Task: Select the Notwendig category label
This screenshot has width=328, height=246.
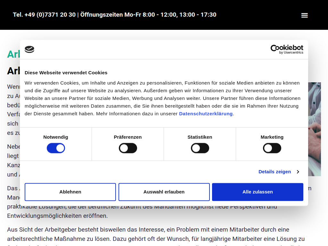Action: [55, 137]
